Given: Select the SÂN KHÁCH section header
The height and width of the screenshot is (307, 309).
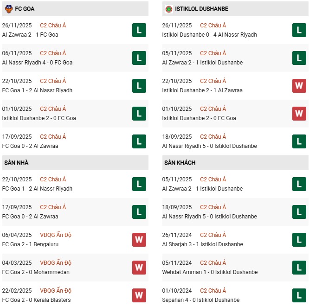Looking at the screenshot, I should 180,163.
